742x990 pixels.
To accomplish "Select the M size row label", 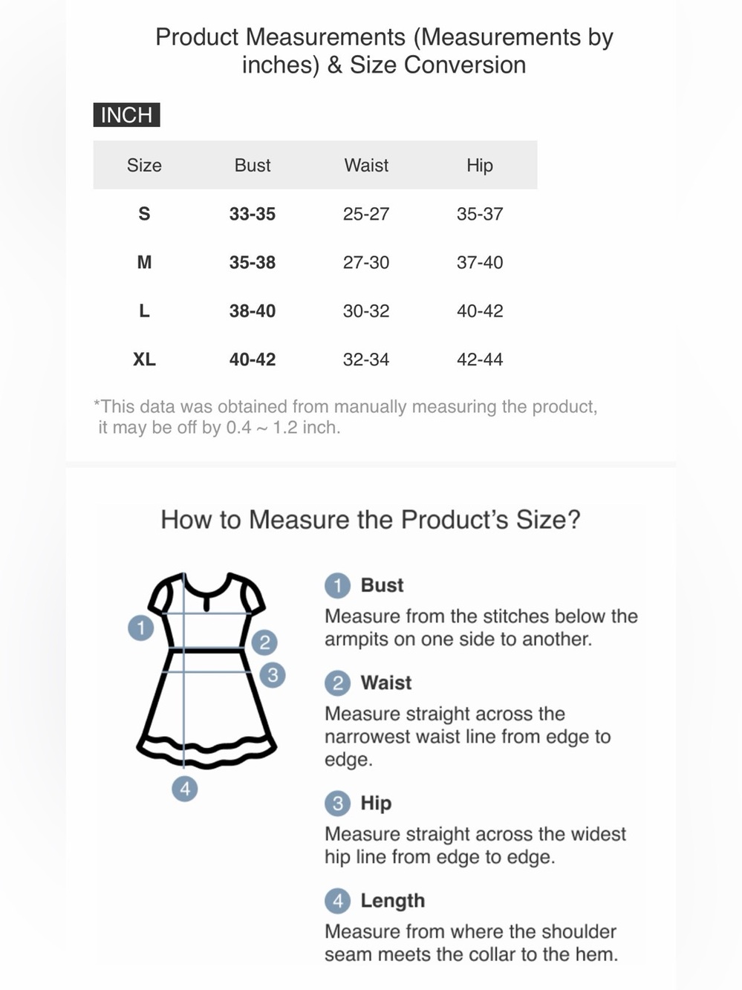I will (144, 262).
